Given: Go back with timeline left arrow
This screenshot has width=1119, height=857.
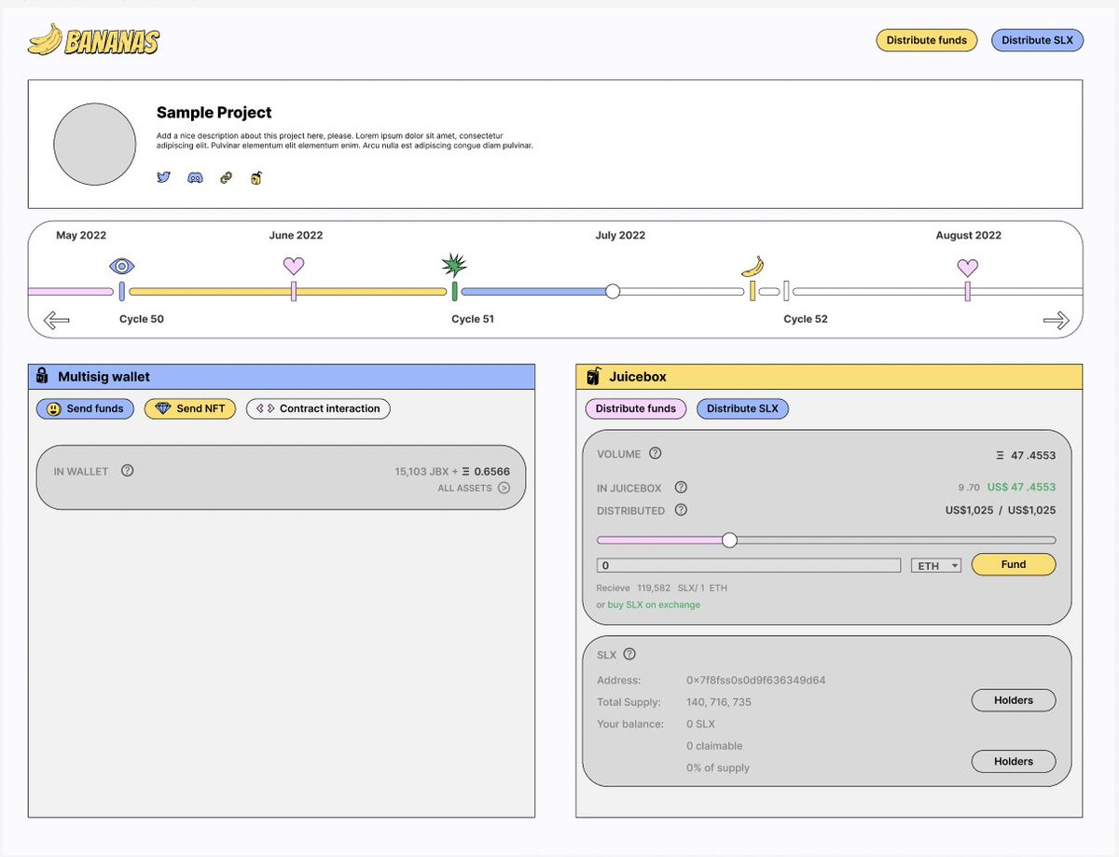Looking at the screenshot, I should (x=57, y=321).
